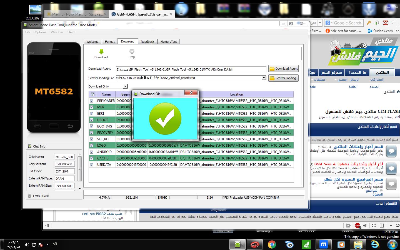Click the Flash Tool Android icon in taskbar

tap(237, 244)
